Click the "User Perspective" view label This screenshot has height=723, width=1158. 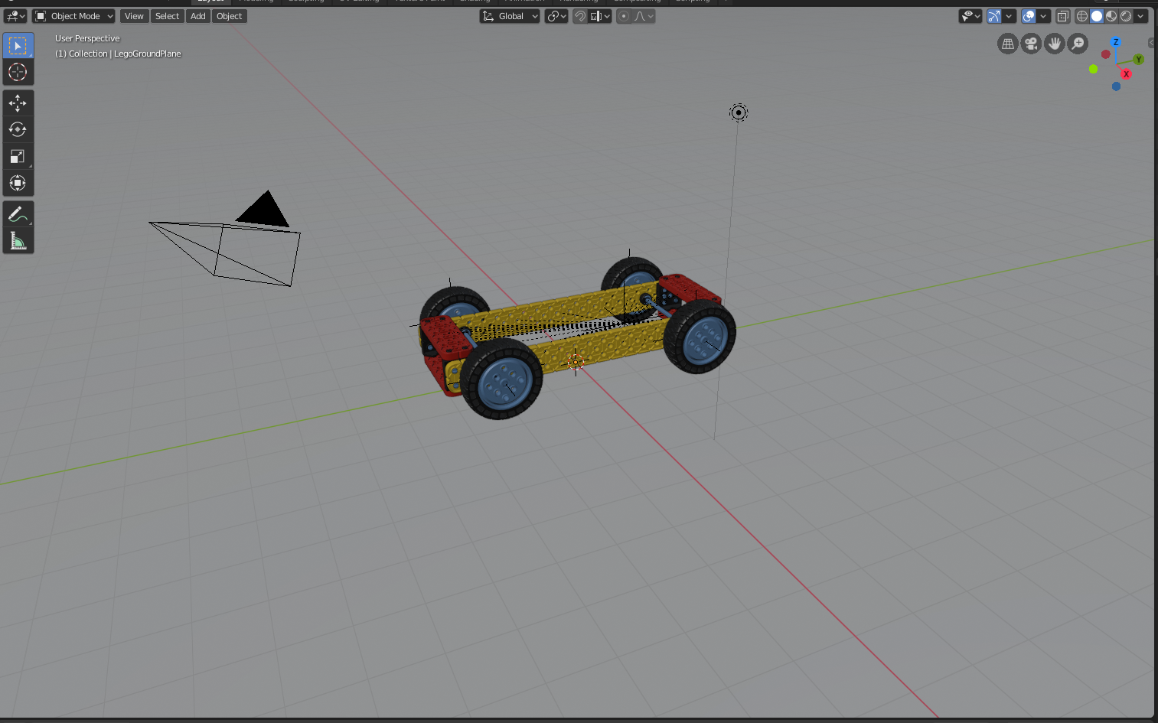pyautogui.click(x=87, y=38)
